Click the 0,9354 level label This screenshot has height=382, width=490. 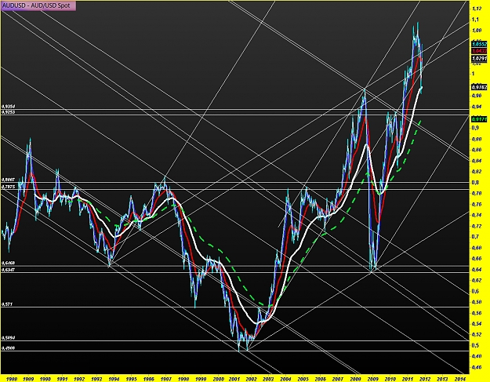pos(9,107)
